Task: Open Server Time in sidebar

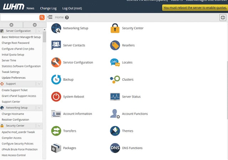Action: tap(9, 60)
